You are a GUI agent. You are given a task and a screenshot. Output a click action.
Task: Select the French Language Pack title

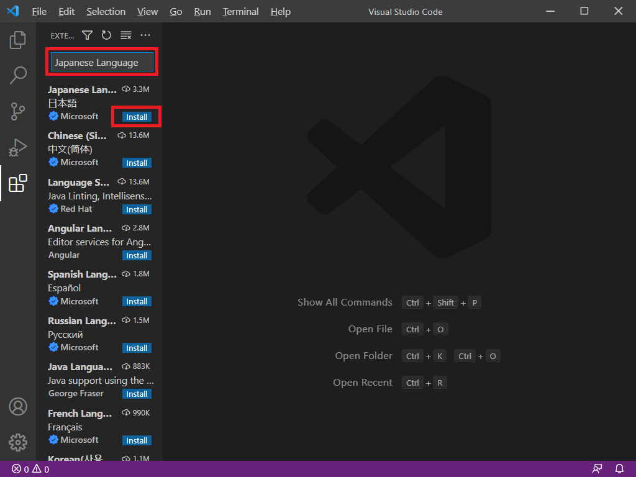[x=79, y=413]
